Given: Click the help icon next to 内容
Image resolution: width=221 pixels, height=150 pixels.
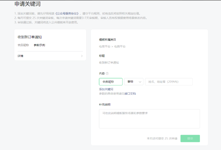Looking at the screenshot, I should coord(107,73).
